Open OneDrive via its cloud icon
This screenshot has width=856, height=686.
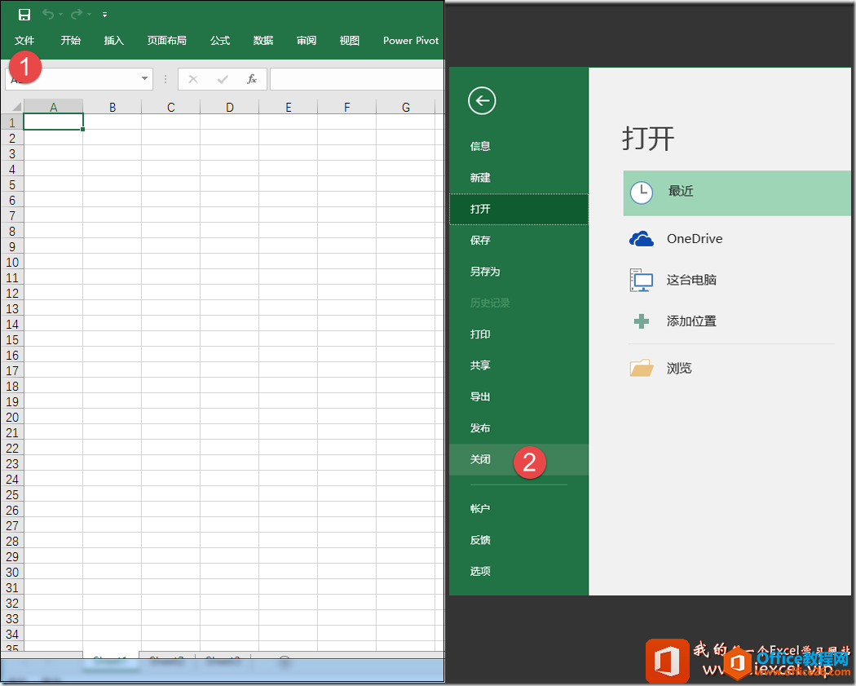tap(641, 238)
